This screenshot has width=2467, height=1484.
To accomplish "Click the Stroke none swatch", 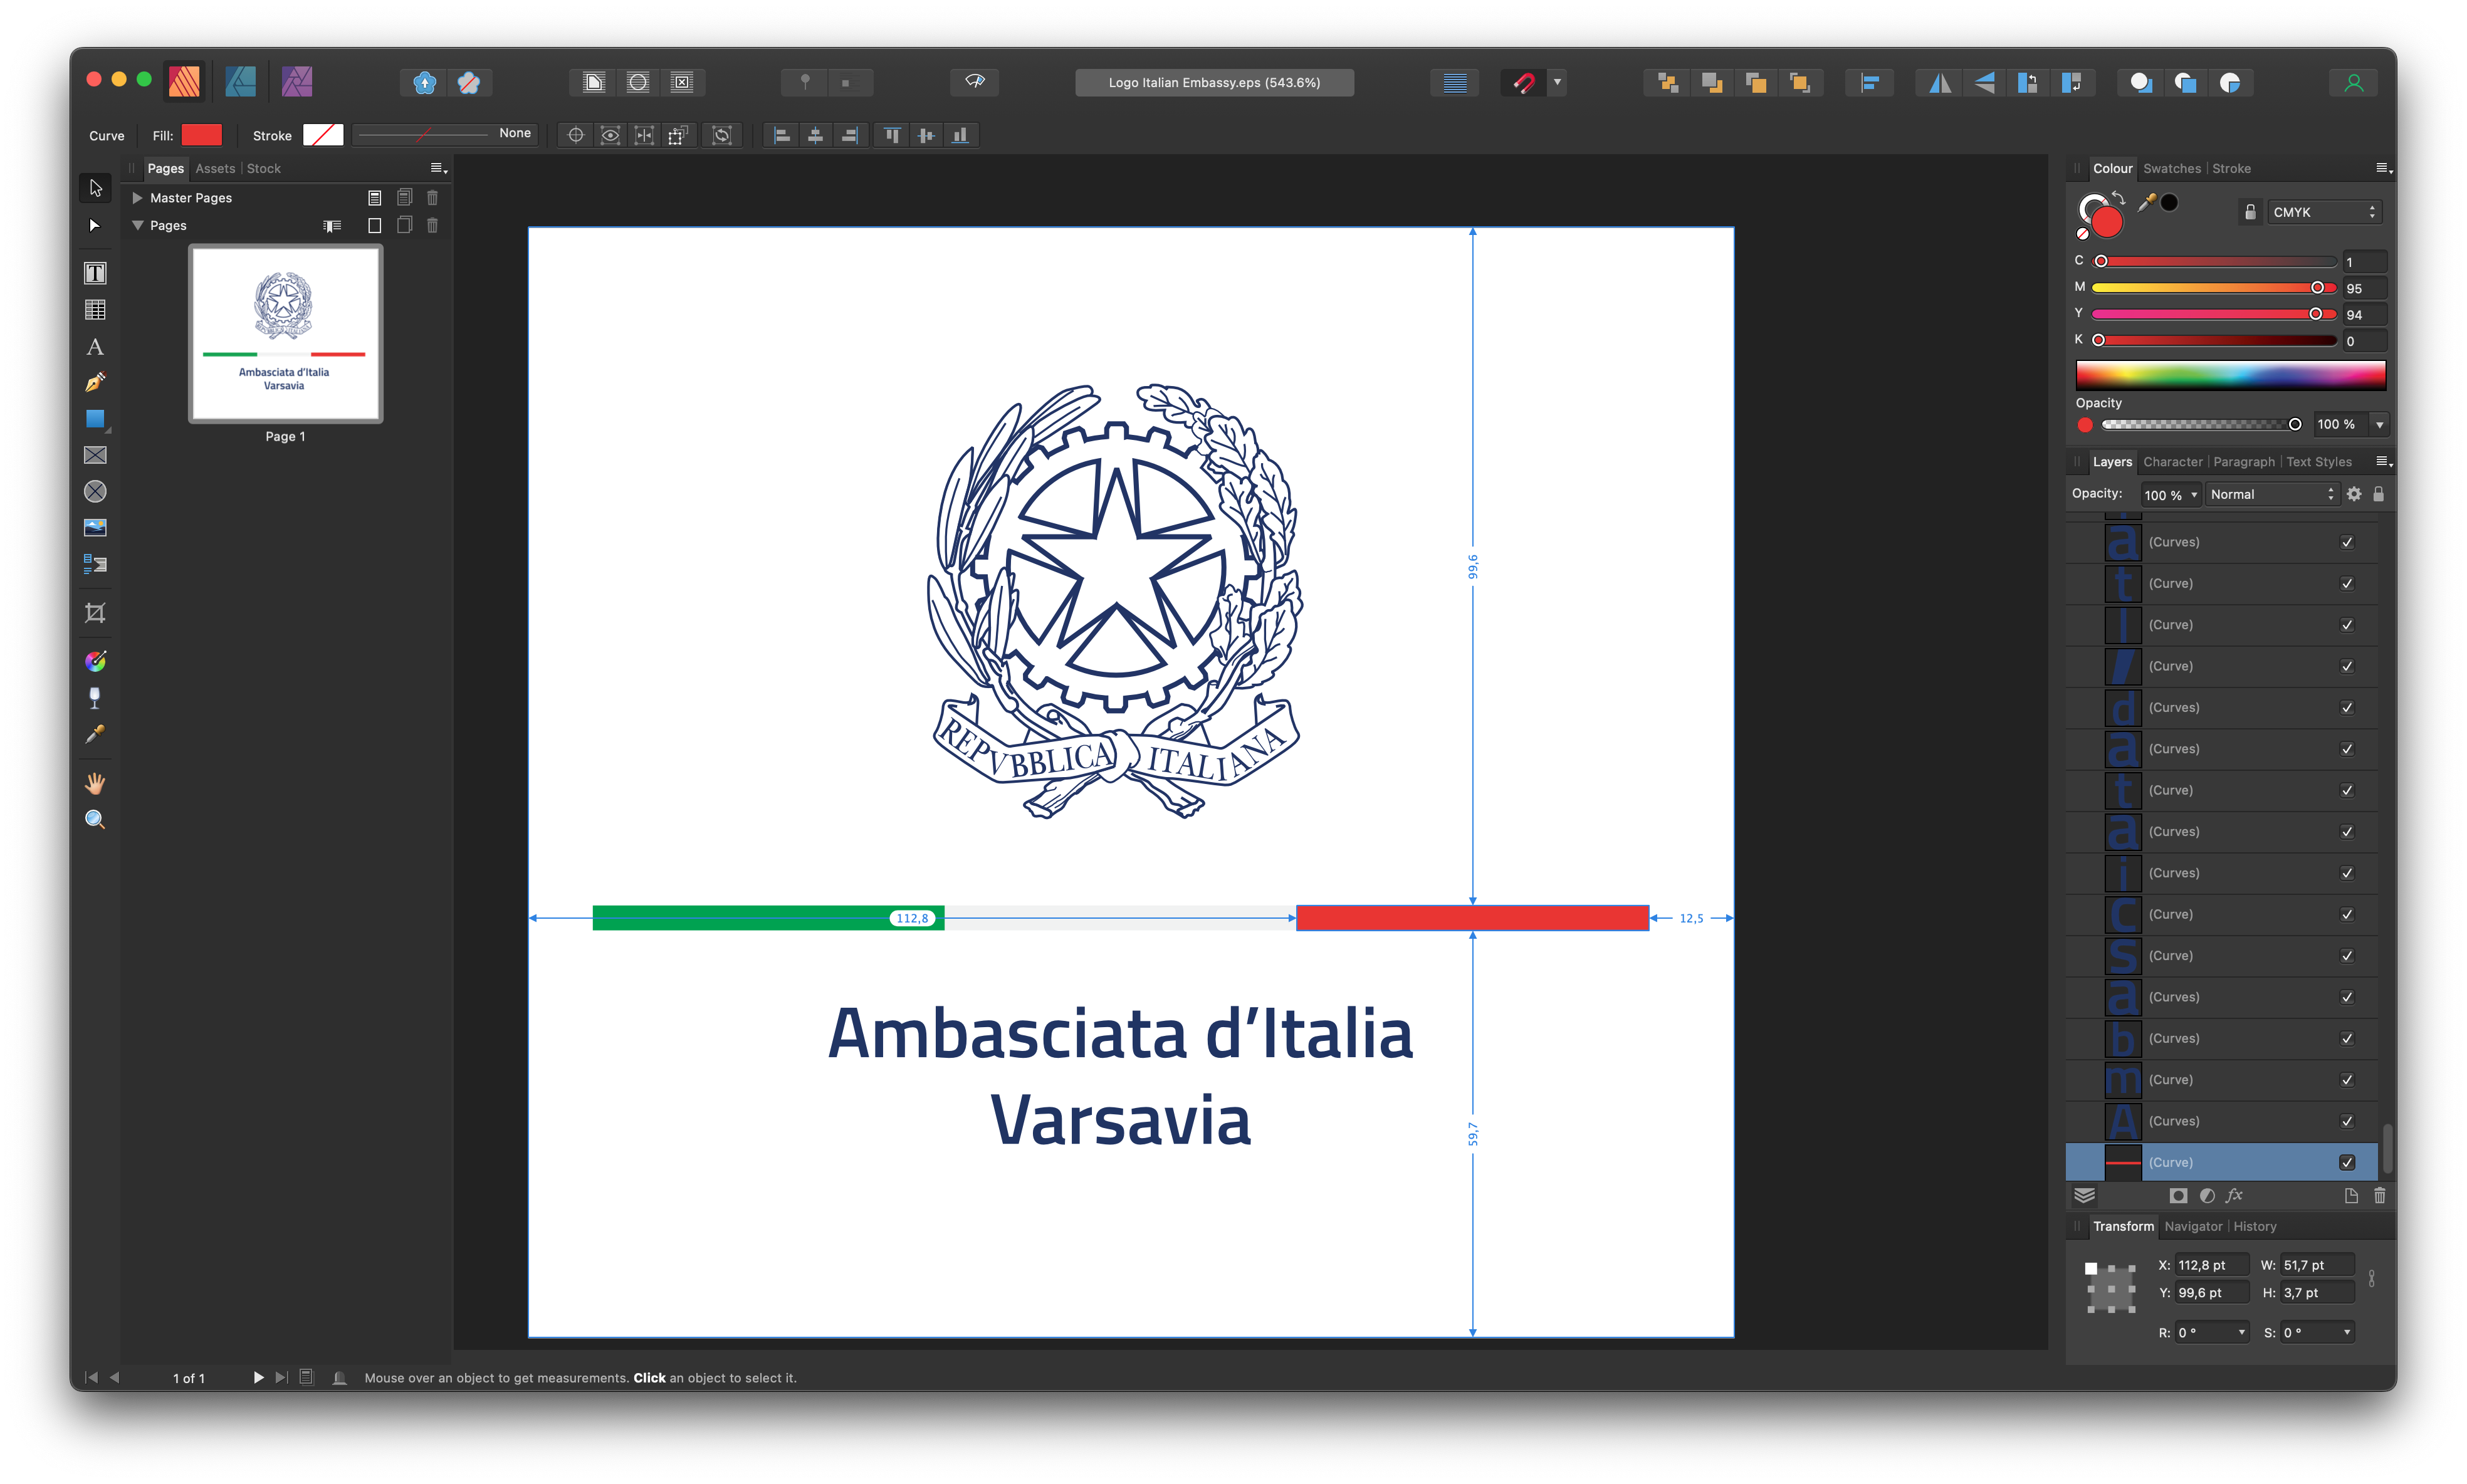I will [x=323, y=135].
